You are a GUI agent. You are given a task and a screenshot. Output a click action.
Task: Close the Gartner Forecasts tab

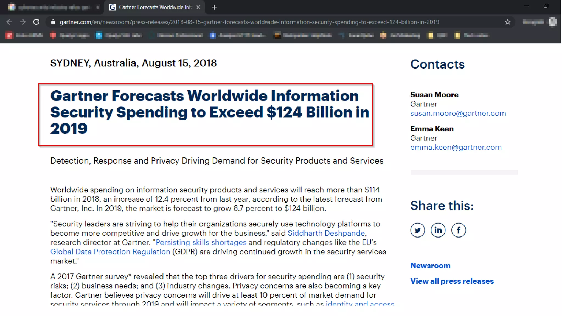coord(198,7)
